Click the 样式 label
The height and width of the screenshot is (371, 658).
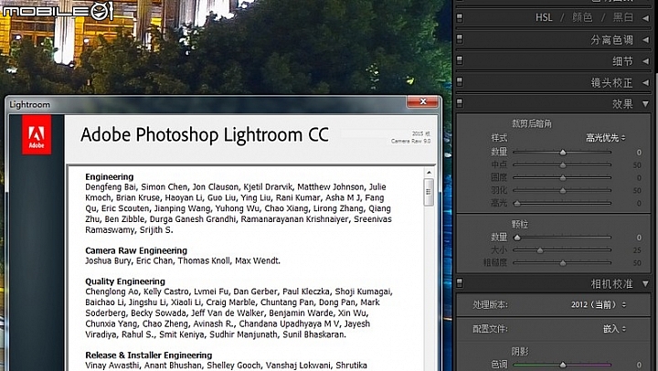[x=499, y=138]
